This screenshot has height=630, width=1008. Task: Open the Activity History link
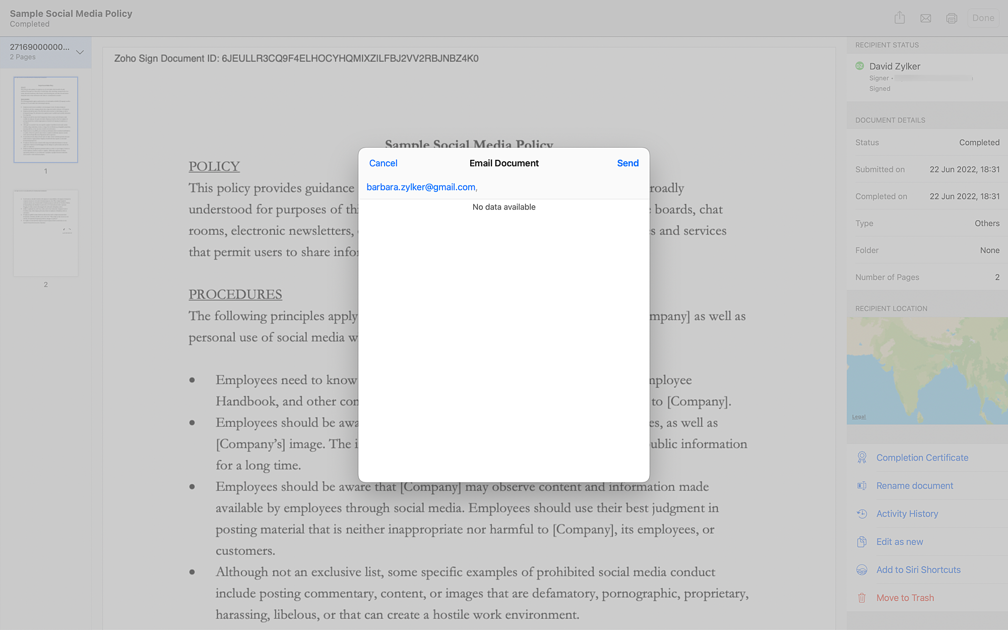pos(907,514)
